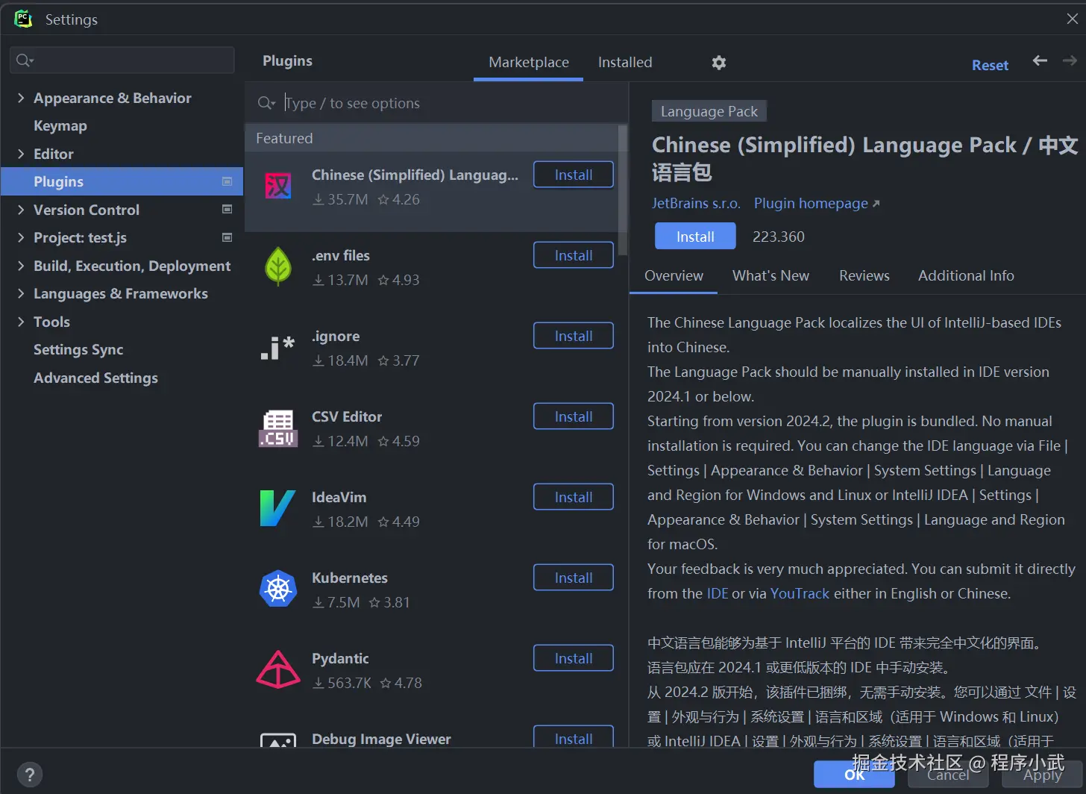Expand the Editor settings section

(21, 154)
